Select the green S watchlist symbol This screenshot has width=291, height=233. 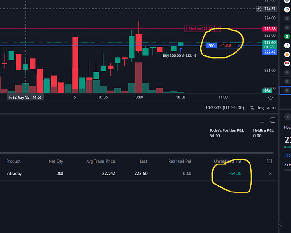click(x=287, y=36)
